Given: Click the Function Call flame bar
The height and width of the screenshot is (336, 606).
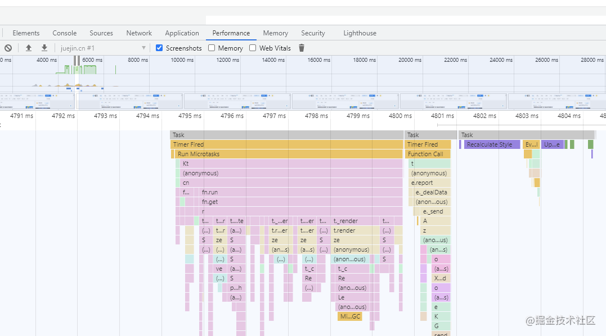Looking at the screenshot, I should pyautogui.click(x=428, y=154).
